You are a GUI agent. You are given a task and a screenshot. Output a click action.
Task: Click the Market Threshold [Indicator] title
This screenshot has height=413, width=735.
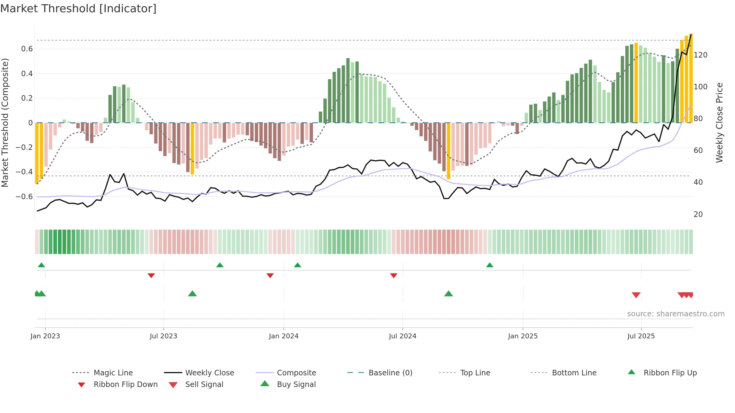coord(78,9)
